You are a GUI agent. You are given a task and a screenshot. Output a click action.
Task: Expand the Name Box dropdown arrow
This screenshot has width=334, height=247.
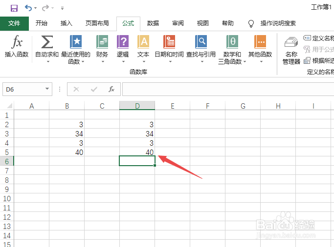(x=47, y=89)
